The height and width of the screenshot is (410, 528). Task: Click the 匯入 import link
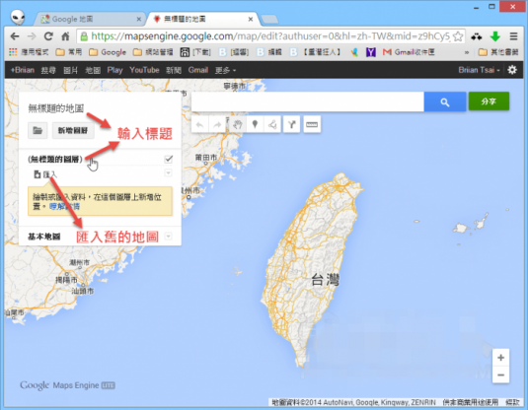(x=49, y=174)
